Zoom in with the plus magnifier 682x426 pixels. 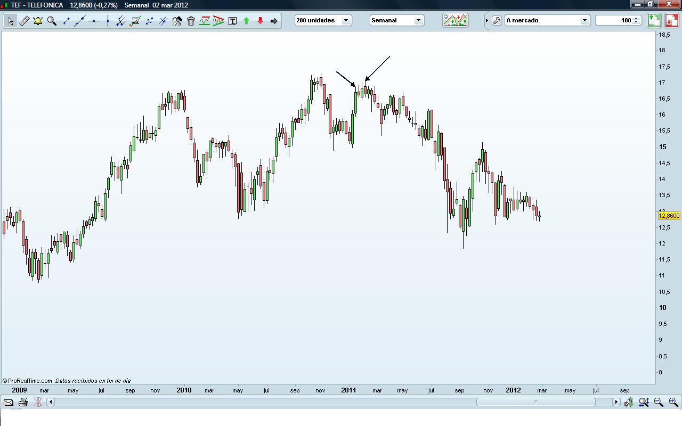(x=673, y=402)
